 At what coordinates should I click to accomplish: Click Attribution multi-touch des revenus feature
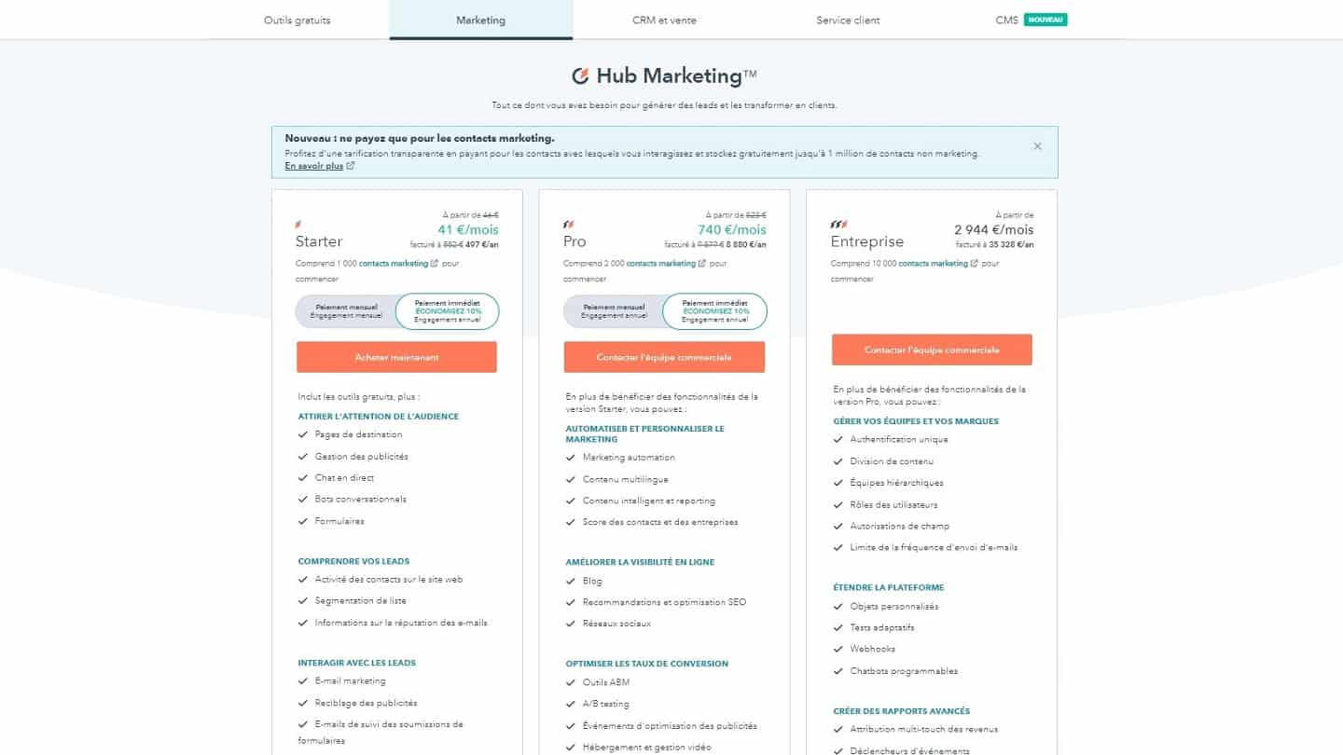923,729
